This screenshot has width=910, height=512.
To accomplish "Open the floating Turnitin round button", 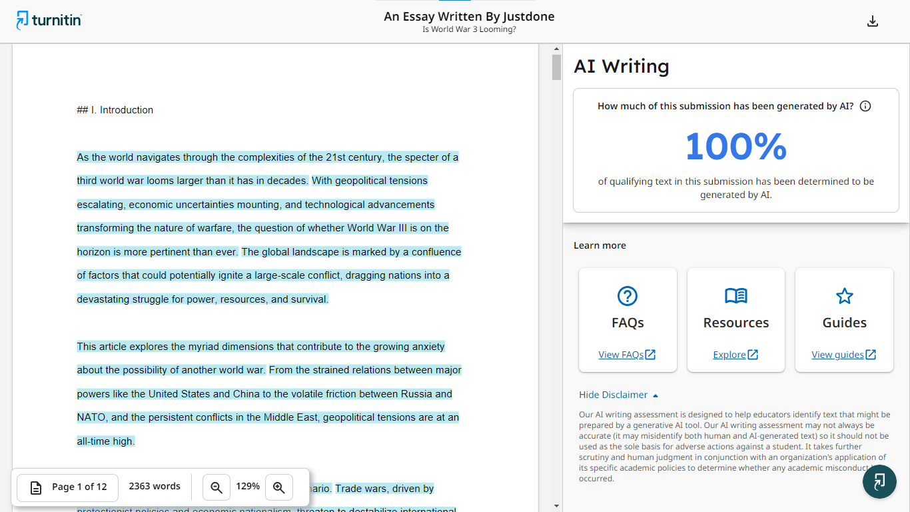I will [x=879, y=481].
